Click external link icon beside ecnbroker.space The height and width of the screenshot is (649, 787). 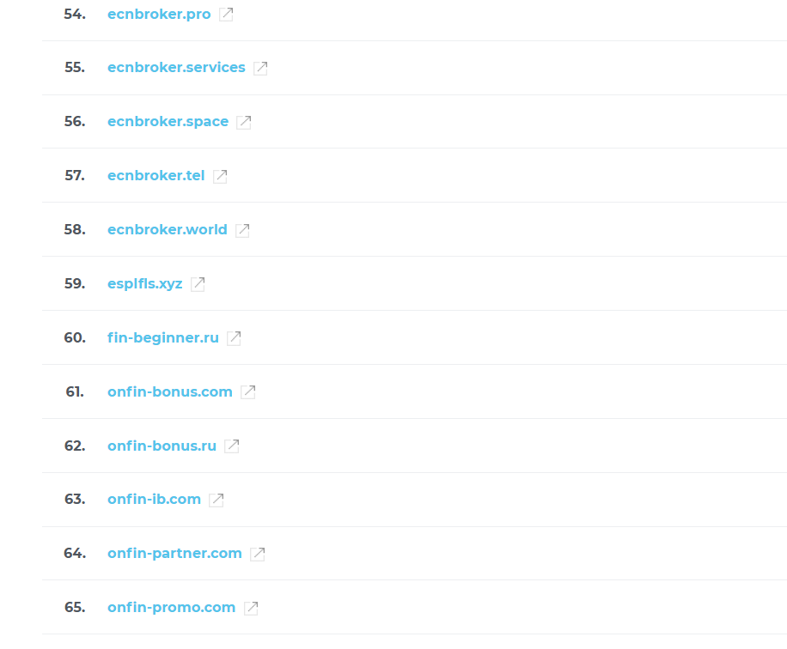[x=244, y=122]
